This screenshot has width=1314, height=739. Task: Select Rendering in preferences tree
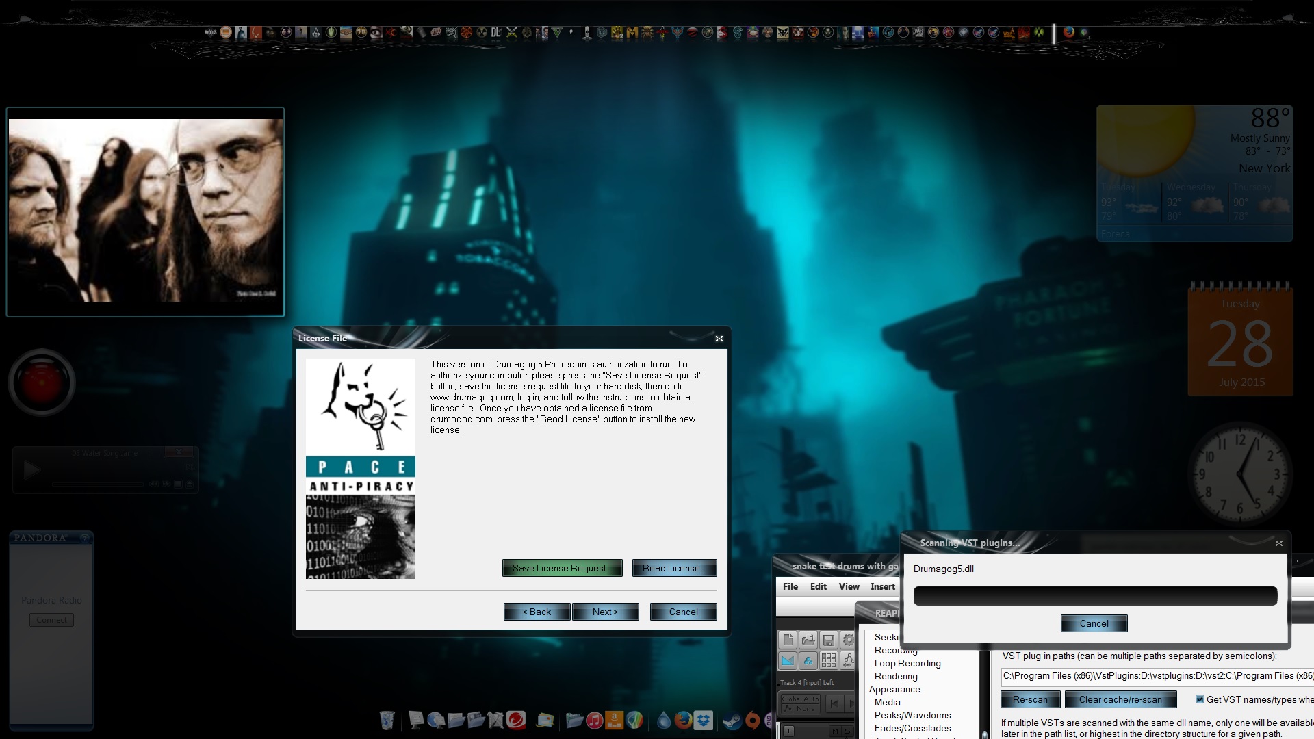click(x=896, y=676)
